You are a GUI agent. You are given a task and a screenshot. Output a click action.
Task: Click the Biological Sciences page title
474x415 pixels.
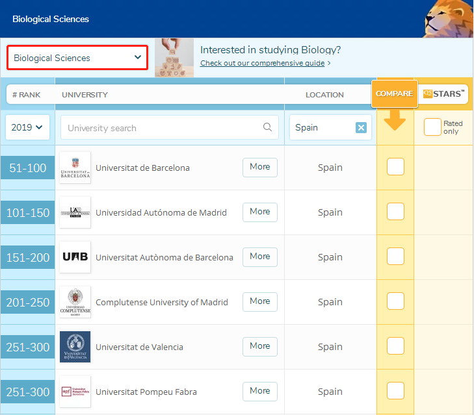tap(51, 19)
